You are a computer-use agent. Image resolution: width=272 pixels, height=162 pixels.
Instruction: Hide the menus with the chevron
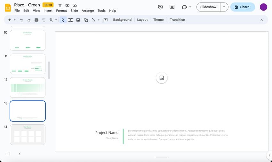[x=261, y=20]
